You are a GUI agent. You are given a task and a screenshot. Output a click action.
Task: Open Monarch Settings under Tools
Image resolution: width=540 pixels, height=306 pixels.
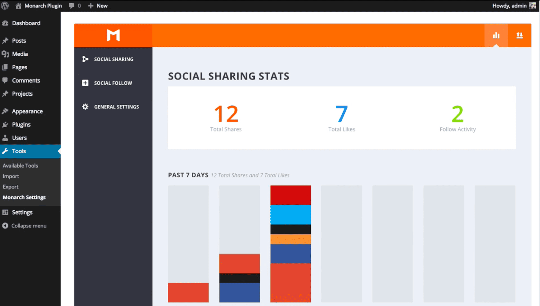pos(24,197)
